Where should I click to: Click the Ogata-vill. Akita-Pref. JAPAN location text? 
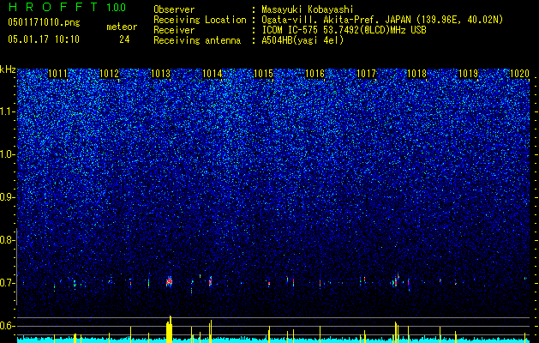382,20
